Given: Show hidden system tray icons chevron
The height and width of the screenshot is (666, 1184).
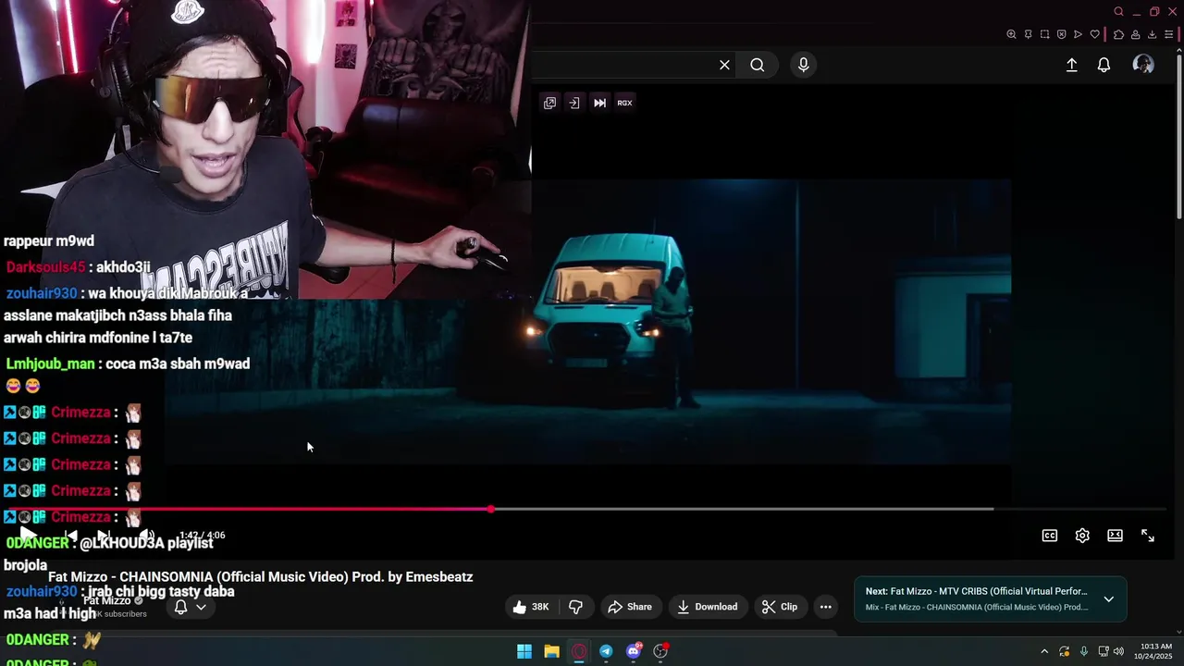Looking at the screenshot, I should [1044, 651].
